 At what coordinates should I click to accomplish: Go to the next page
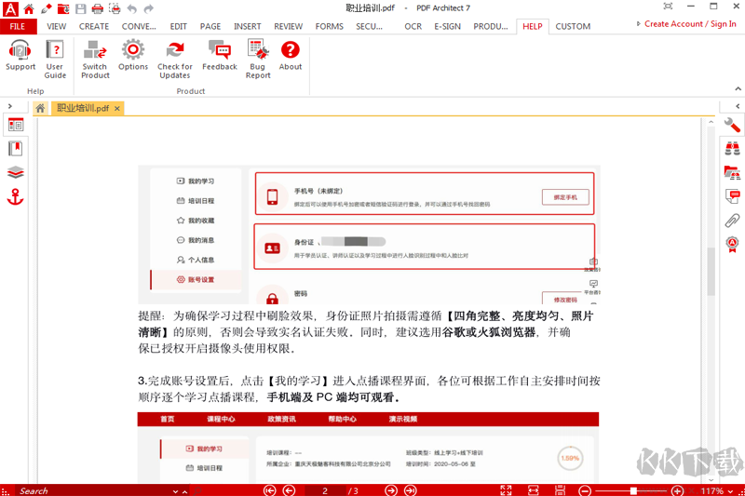coord(391,490)
